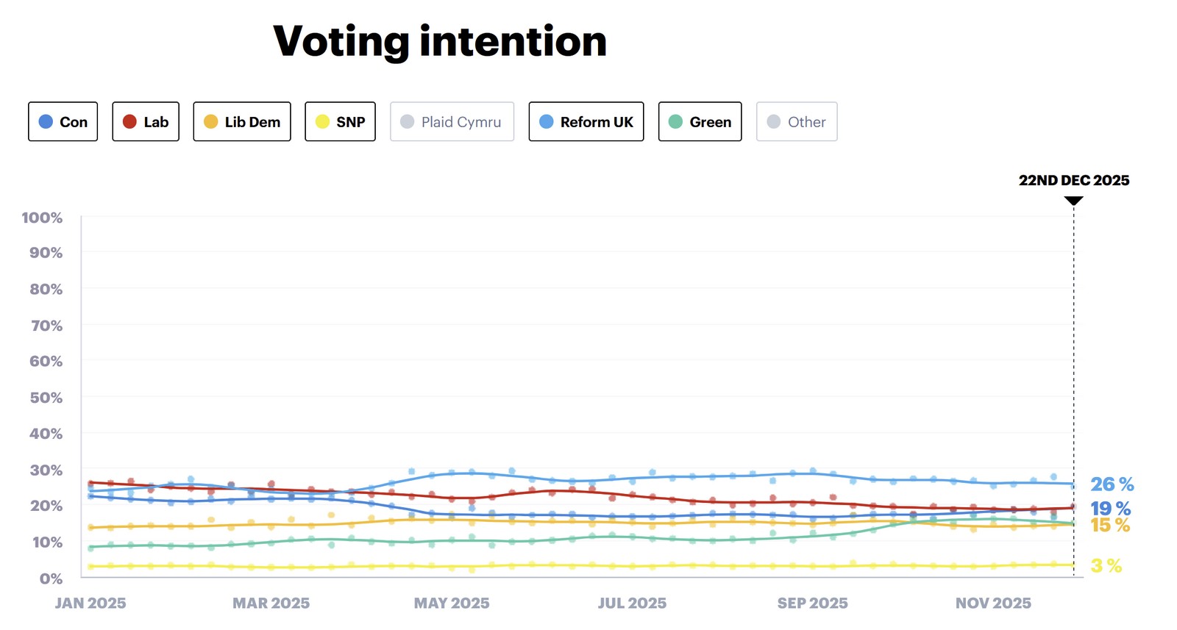Toggle the Lab party filter
This screenshot has height=630, width=1177.
point(146,122)
